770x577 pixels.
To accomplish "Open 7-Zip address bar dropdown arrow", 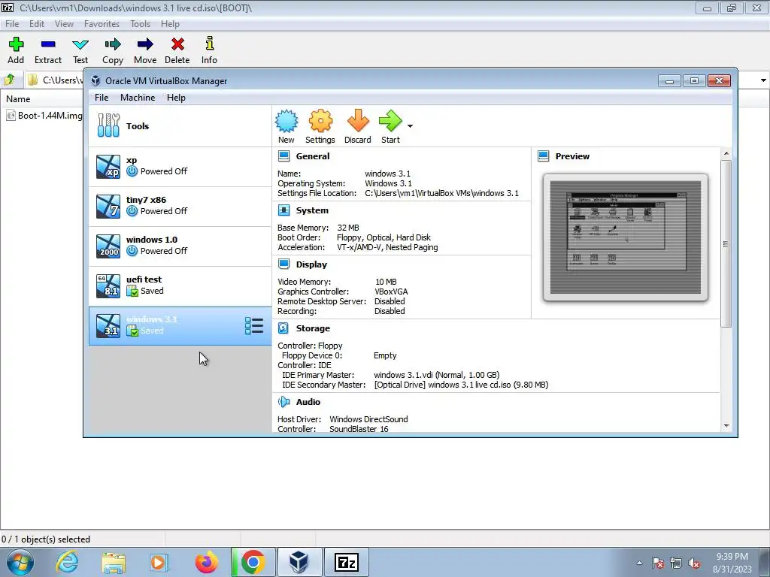I will coord(763,80).
